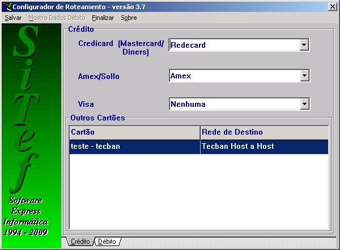Sort by the Cartão column header
This screenshot has width=340, height=250.
pos(134,132)
